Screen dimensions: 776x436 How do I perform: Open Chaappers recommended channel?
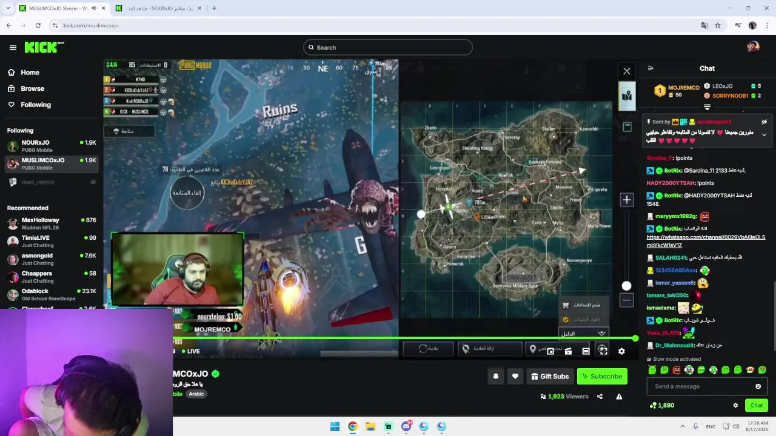coord(52,277)
